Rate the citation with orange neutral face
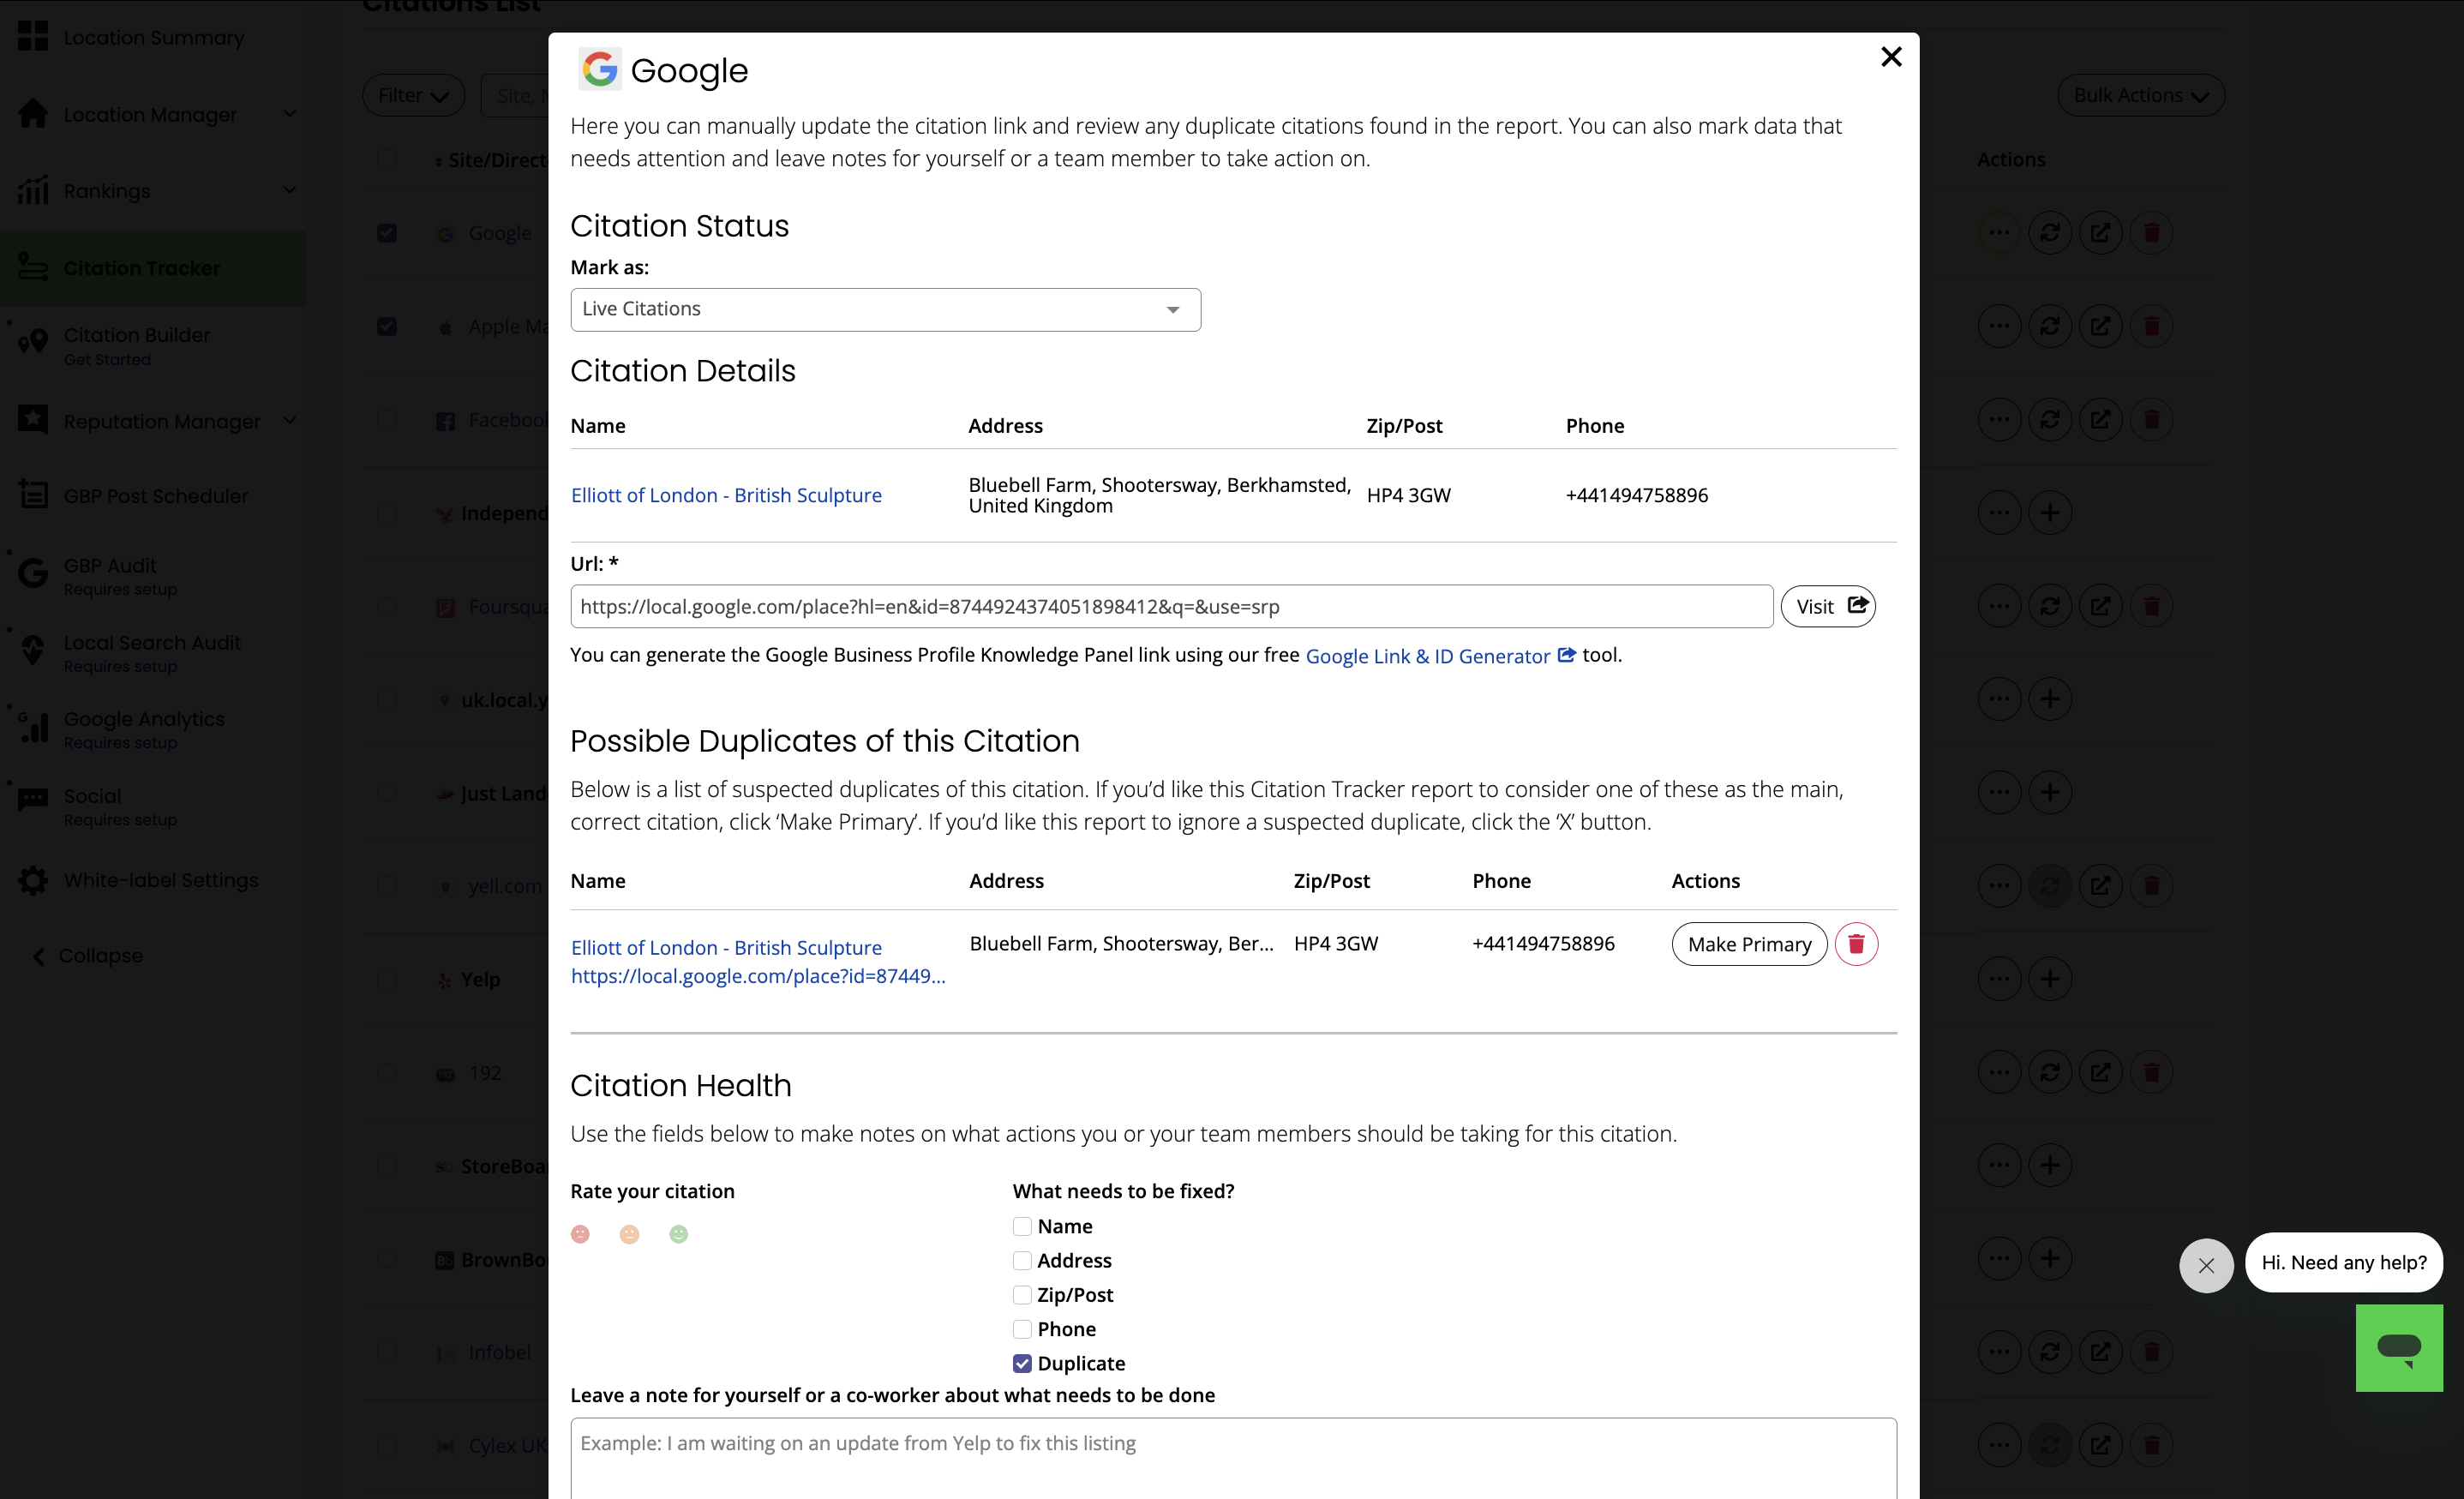 click(x=629, y=1234)
